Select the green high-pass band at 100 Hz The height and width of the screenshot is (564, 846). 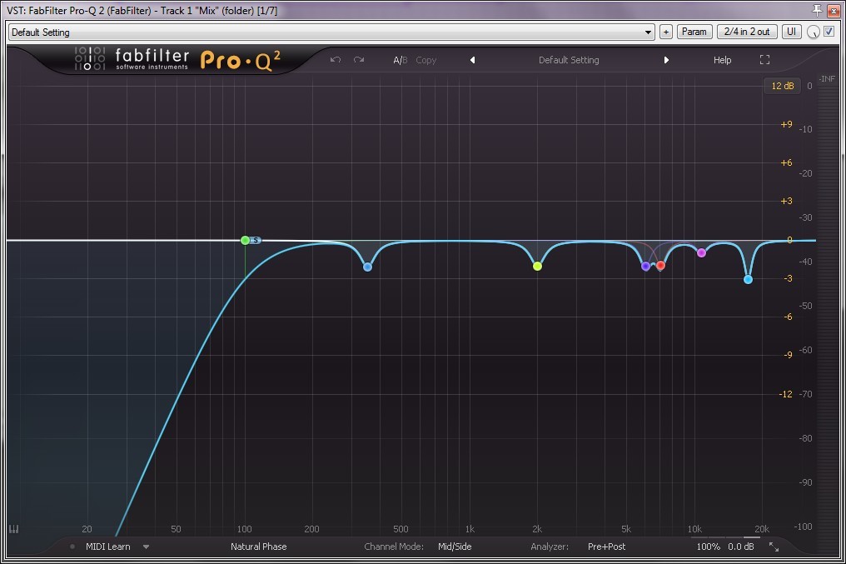pos(245,240)
